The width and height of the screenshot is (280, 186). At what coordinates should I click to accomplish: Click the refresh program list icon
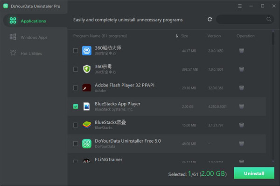pos(210,20)
